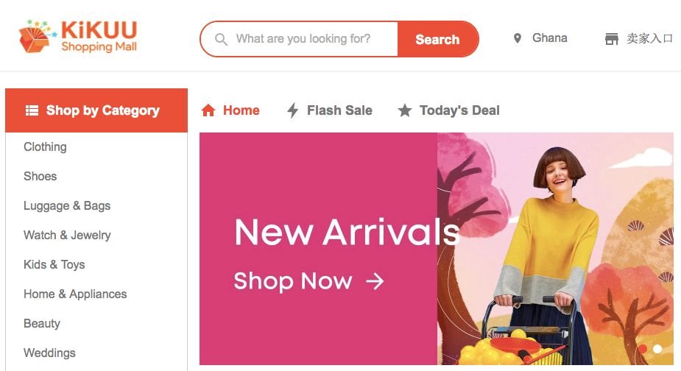
Task: Switch to the Flash Sale tab
Action: click(x=330, y=110)
